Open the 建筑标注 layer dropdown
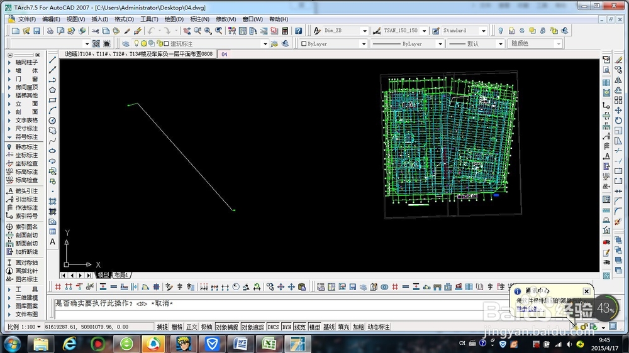 (265, 44)
